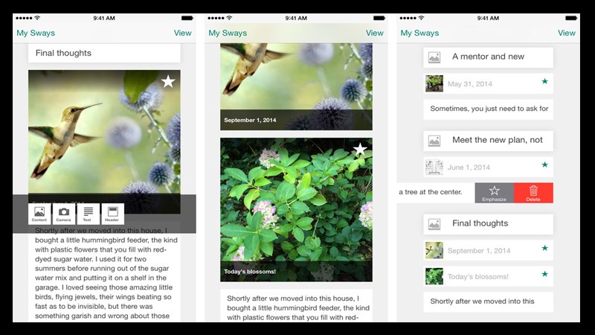
Task: Toggle green star on September 1, 2014 outline row
Action: point(545,248)
